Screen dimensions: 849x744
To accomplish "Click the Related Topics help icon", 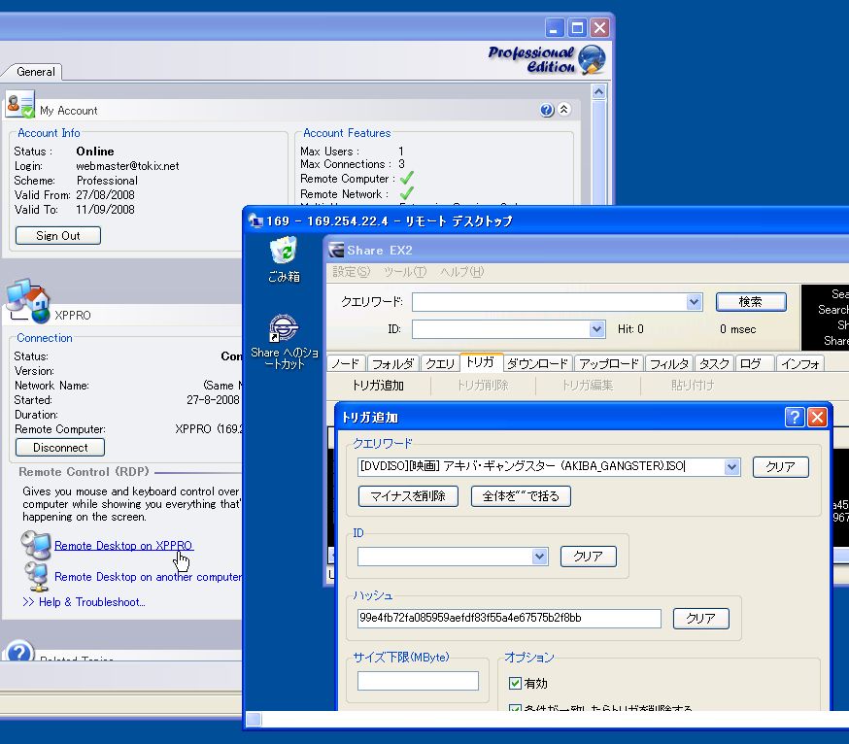I will click(20, 652).
